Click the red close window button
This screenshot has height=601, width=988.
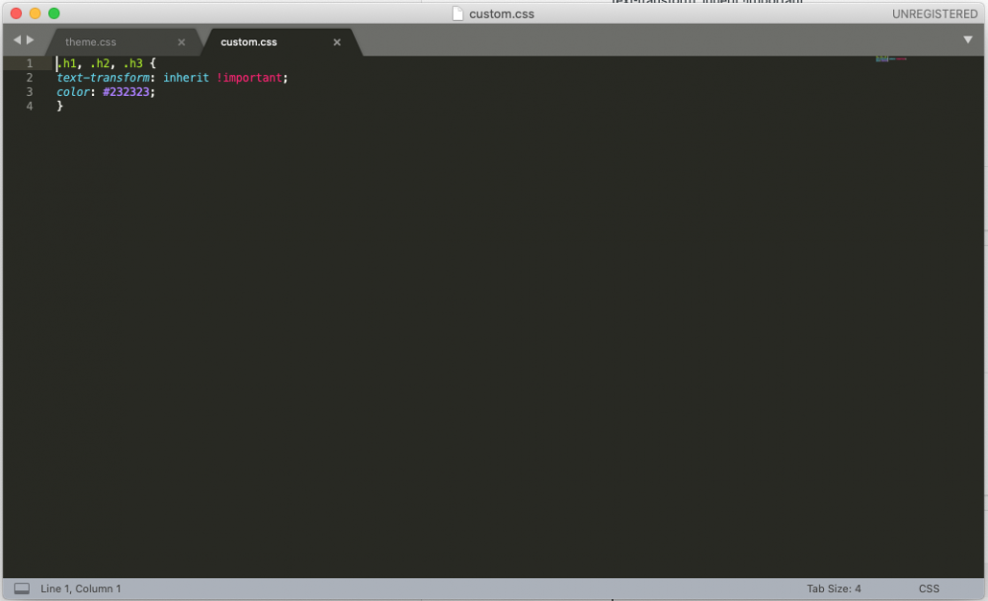click(x=17, y=13)
